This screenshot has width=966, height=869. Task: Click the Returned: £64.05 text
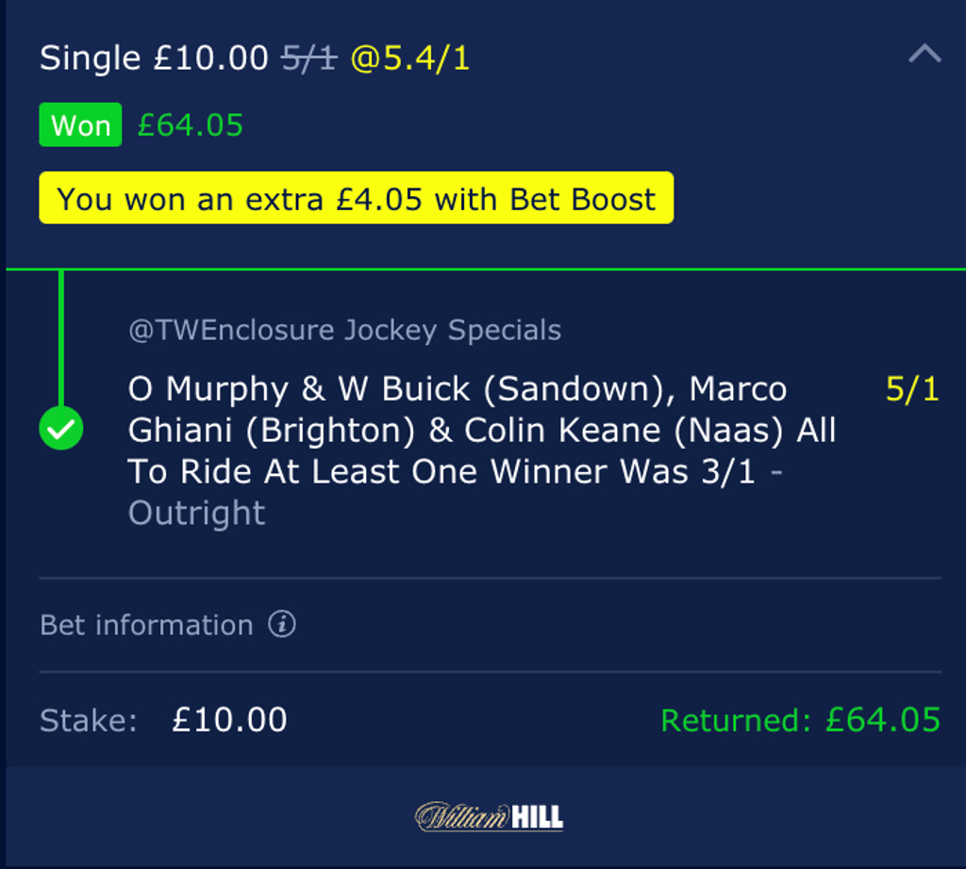pyautogui.click(x=800, y=719)
